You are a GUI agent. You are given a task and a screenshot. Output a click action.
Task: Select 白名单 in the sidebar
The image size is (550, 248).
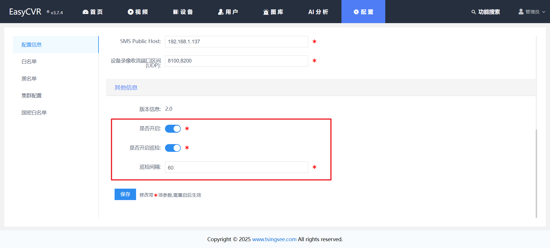click(x=29, y=62)
